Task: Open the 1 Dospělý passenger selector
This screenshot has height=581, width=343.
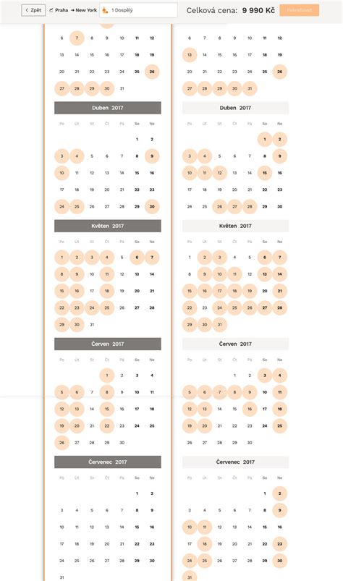Action: coord(138,10)
